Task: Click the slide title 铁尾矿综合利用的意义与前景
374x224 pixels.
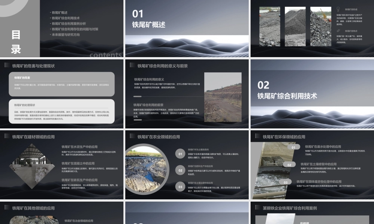Action: (162, 66)
